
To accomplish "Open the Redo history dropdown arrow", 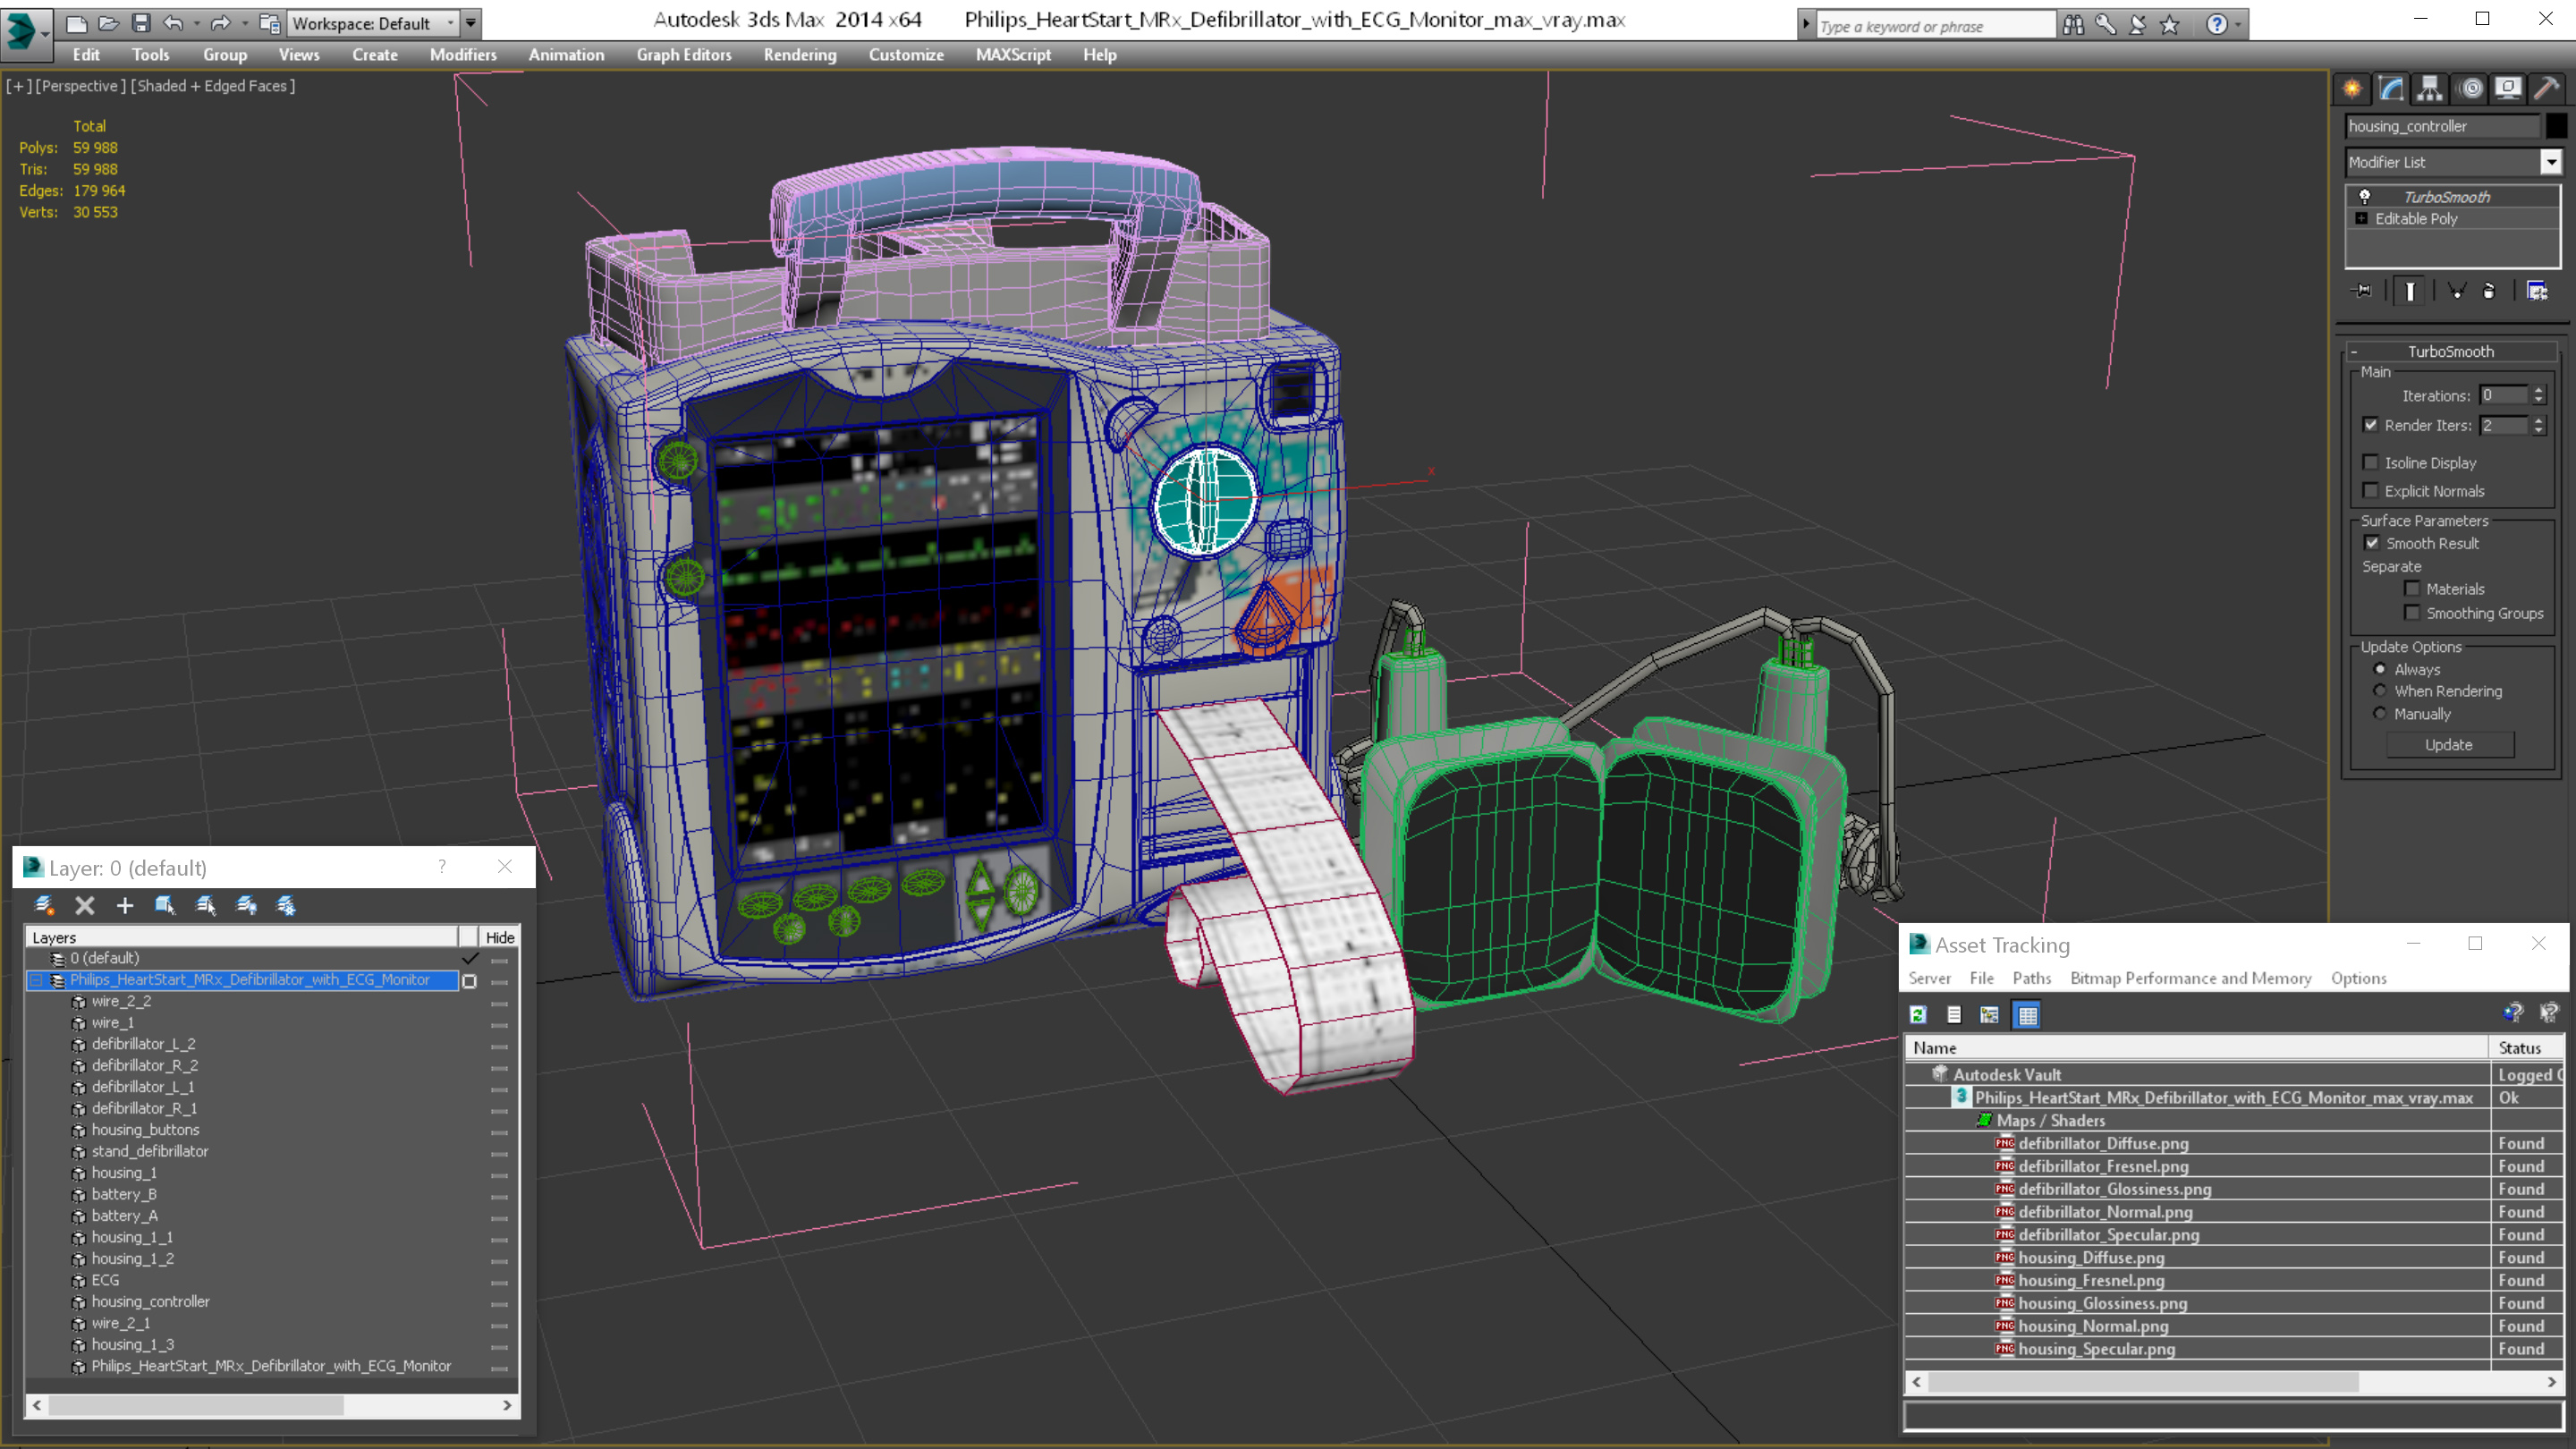I will pos(244,23).
